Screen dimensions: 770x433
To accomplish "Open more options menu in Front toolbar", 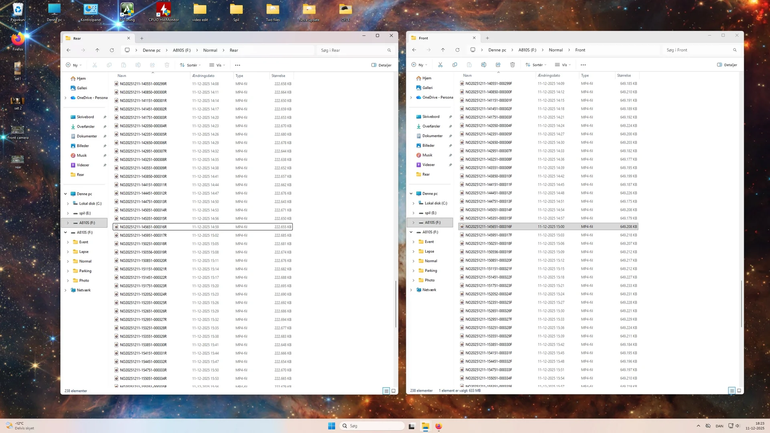I will [583, 65].
